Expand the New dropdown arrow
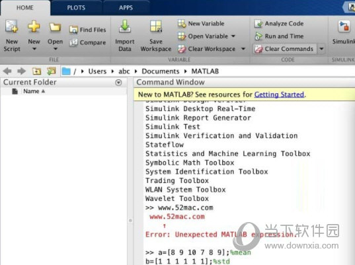 point(34,49)
